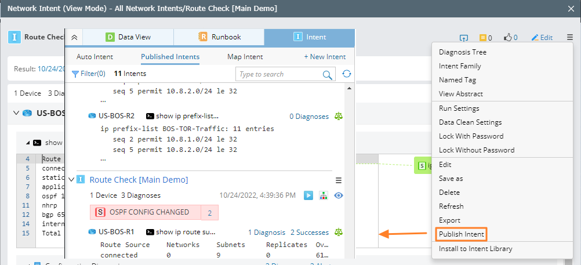Open 0 Diagnoses link for US-BOS-R2

[x=309, y=117]
